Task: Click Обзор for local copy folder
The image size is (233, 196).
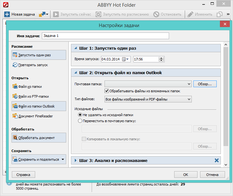Action: [205, 146]
